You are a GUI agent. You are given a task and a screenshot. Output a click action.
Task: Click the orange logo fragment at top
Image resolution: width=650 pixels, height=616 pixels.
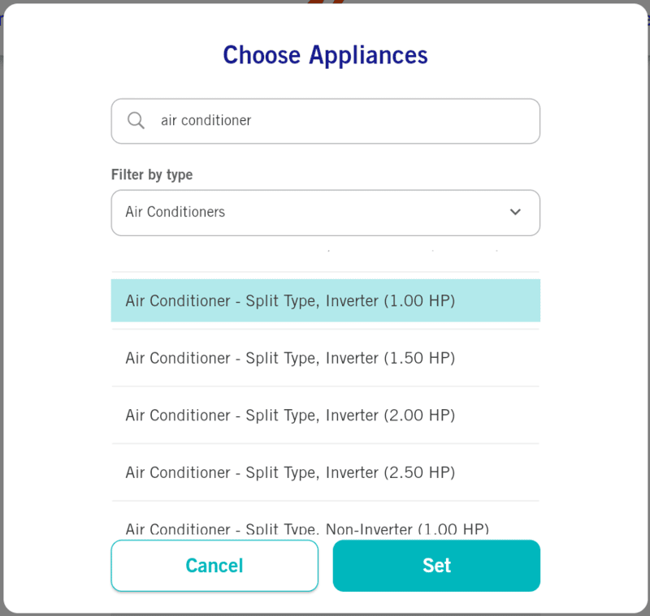click(x=326, y=2)
